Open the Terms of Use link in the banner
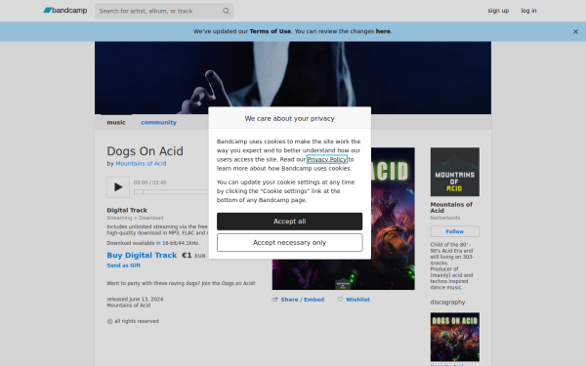Image resolution: width=586 pixels, height=366 pixels. (x=271, y=31)
